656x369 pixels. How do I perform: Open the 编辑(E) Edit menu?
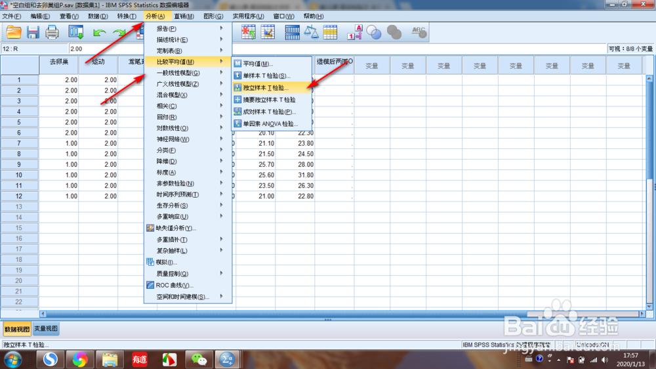pyautogui.click(x=40, y=16)
